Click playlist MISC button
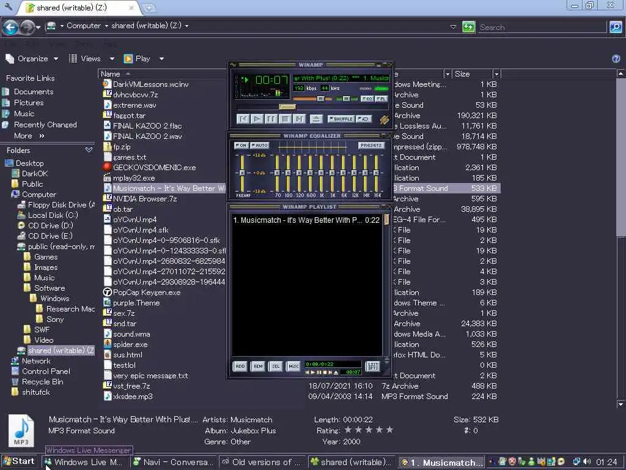 pyautogui.click(x=293, y=366)
